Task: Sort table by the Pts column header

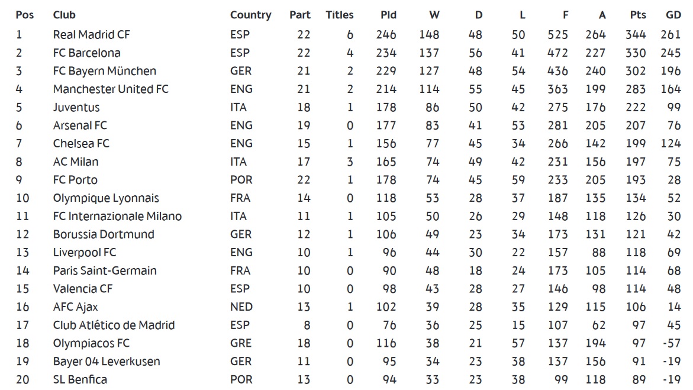Action: point(637,15)
